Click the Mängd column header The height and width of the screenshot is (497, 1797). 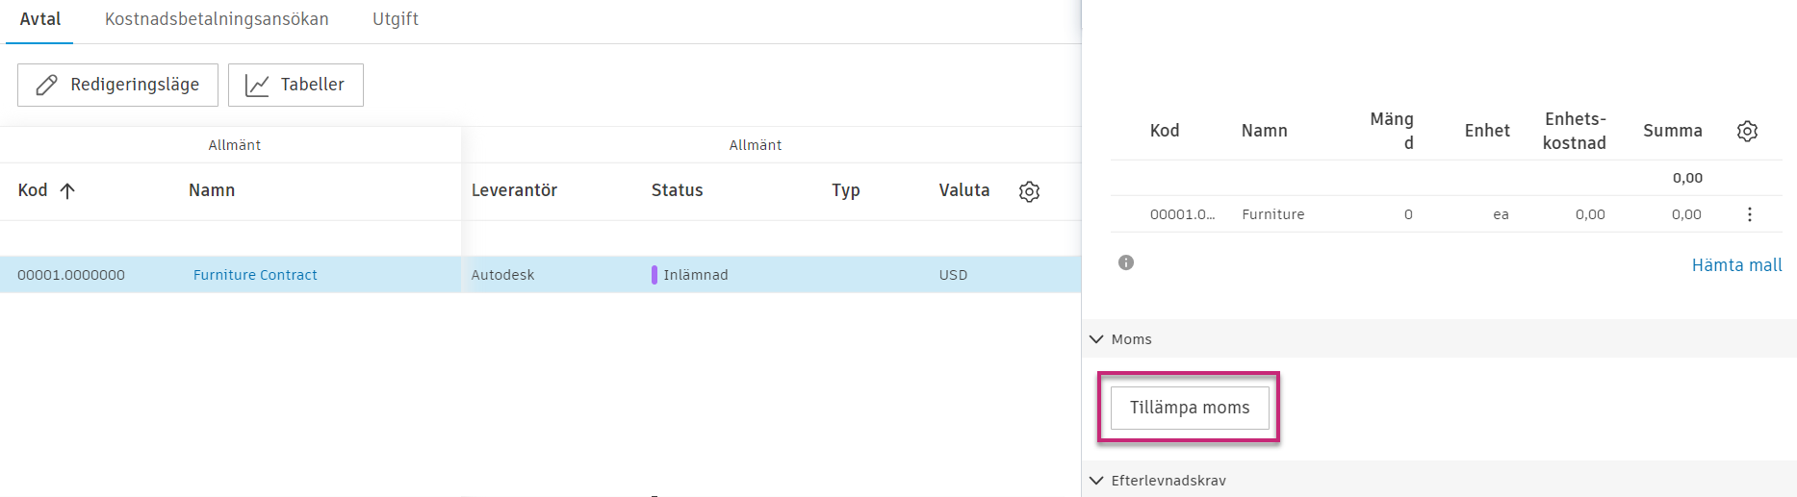coord(1392,131)
